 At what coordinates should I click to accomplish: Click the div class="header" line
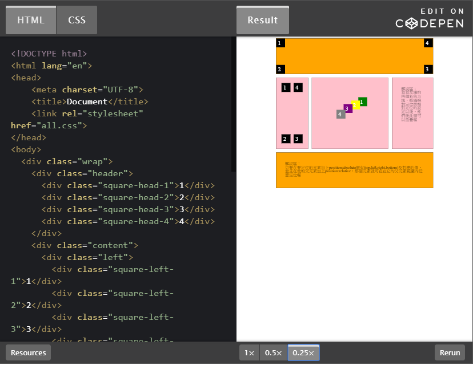[x=82, y=173]
